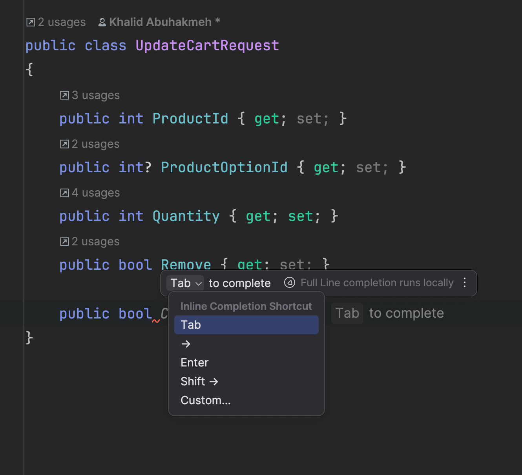Click the get accessor on the ProductId line
Image resolution: width=522 pixels, height=475 pixels.
pos(267,119)
